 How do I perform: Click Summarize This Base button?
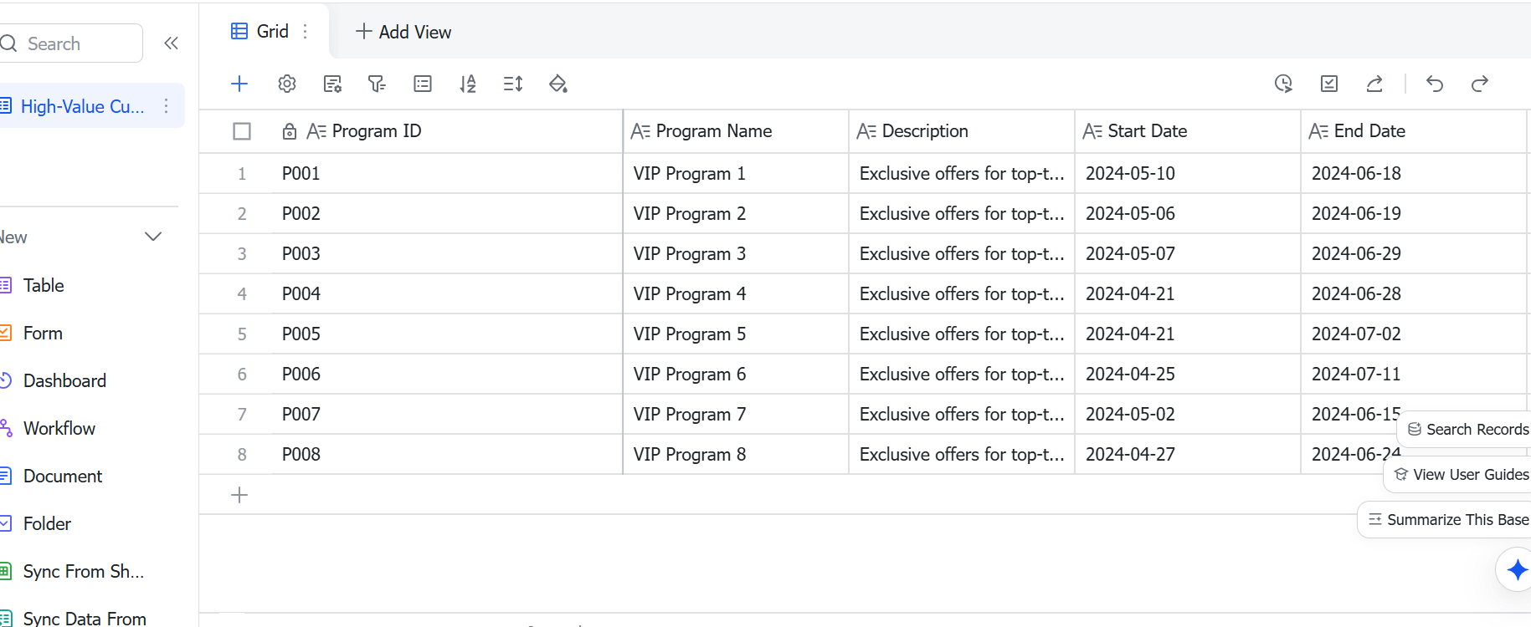point(1446,519)
